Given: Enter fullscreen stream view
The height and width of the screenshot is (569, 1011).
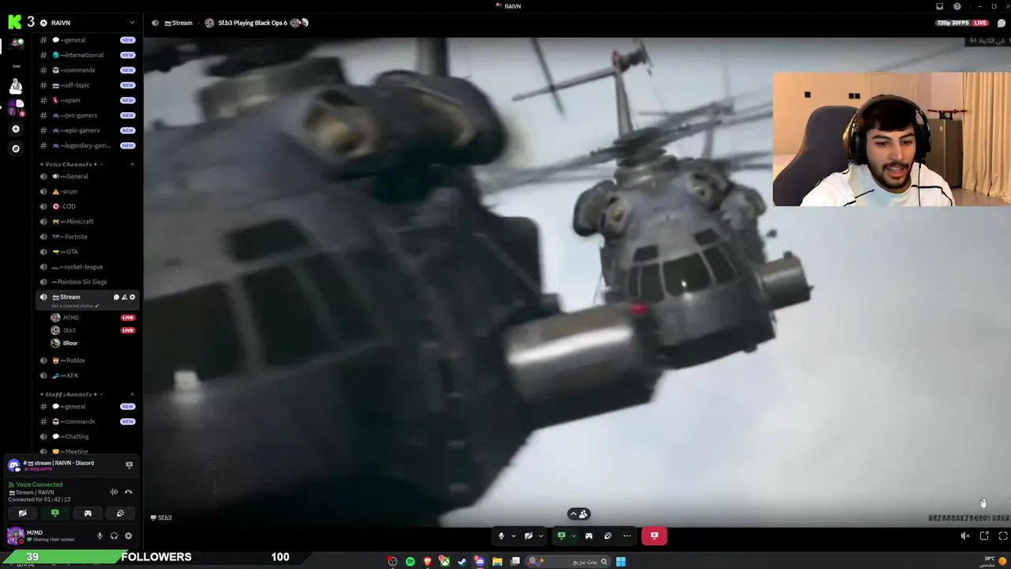Looking at the screenshot, I should coord(1002,536).
